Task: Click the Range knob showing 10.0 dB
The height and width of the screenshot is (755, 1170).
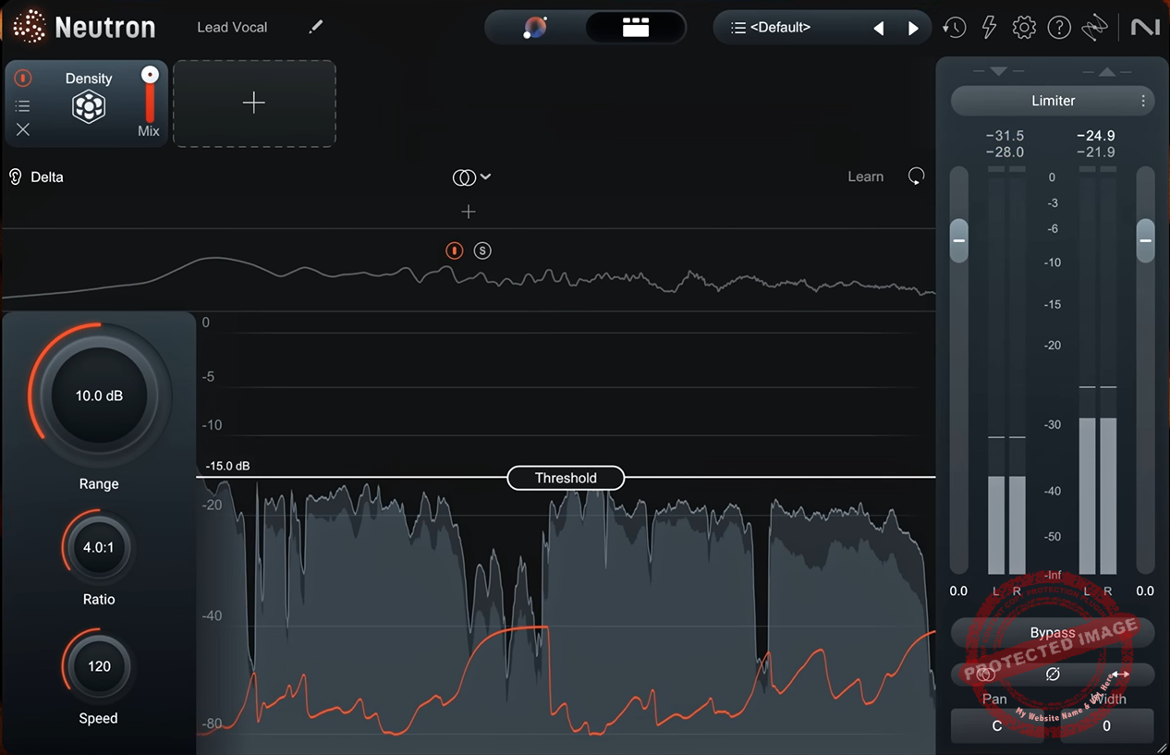Action: click(100, 396)
